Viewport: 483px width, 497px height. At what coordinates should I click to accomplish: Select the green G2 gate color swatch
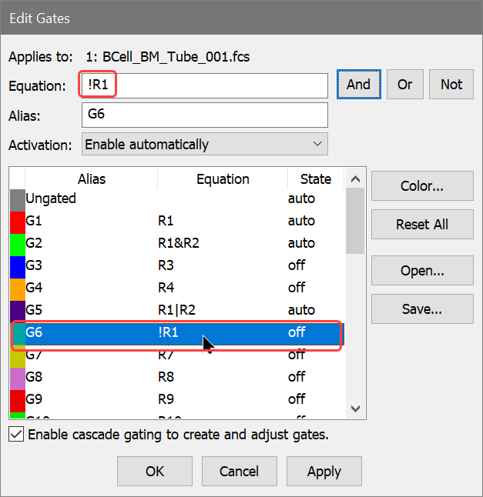pyautogui.click(x=17, y=244)
